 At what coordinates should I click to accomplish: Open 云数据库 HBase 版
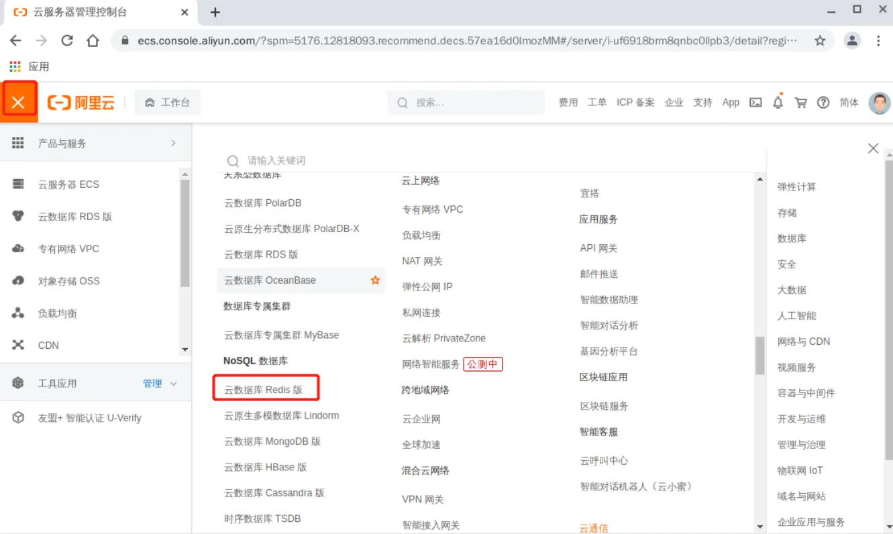[266, 467]
